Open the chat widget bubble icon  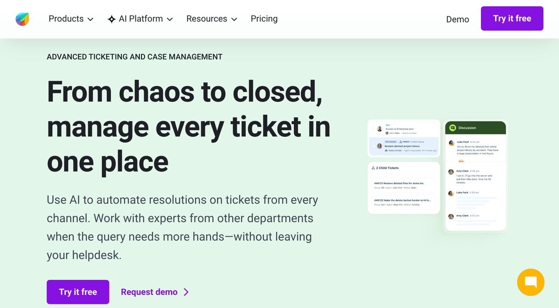click(531, 282)
